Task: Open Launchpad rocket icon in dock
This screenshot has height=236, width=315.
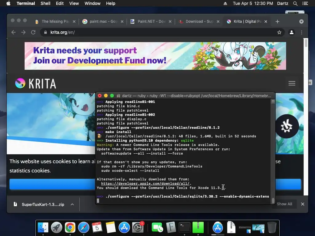Action: point(57,228)
